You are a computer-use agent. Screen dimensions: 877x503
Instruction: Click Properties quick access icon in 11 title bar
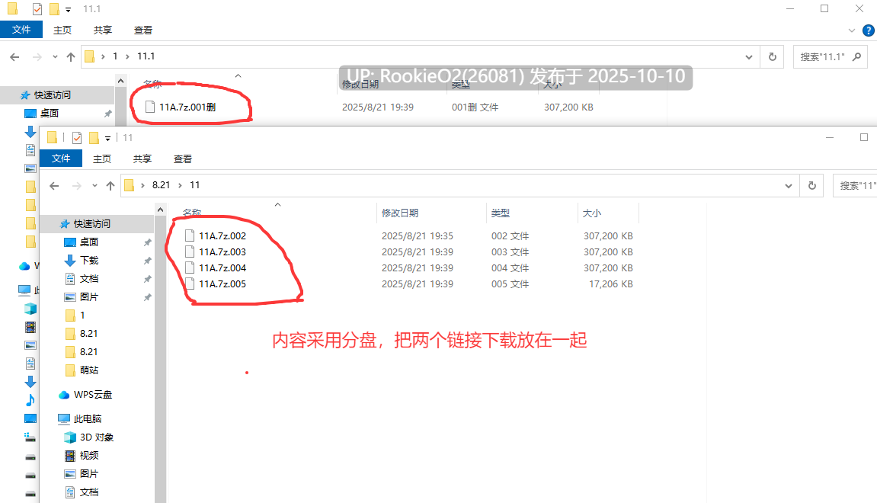77,138
